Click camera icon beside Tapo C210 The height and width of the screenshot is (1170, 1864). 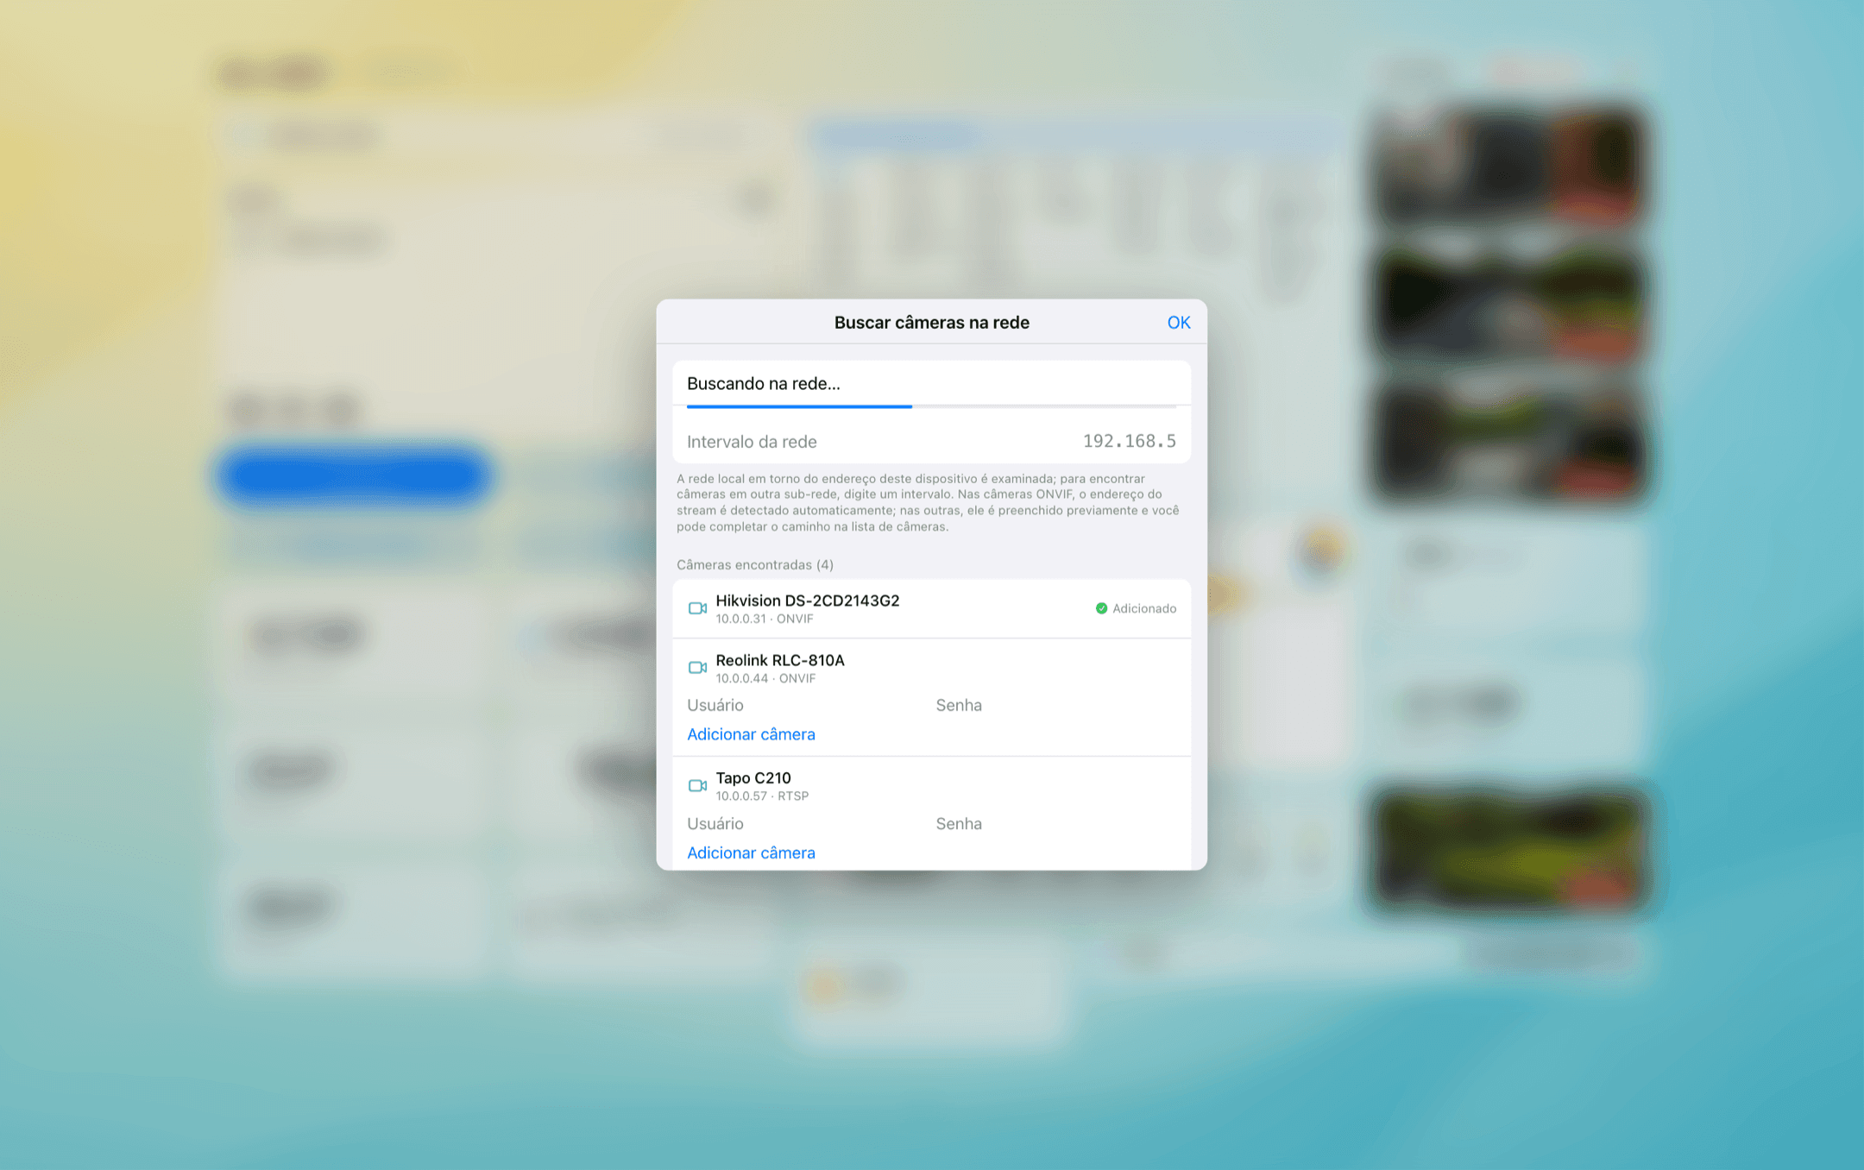[697, 786]
